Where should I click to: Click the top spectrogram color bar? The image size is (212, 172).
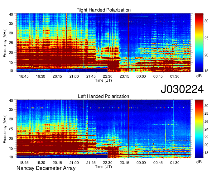(x=199, y=43)
